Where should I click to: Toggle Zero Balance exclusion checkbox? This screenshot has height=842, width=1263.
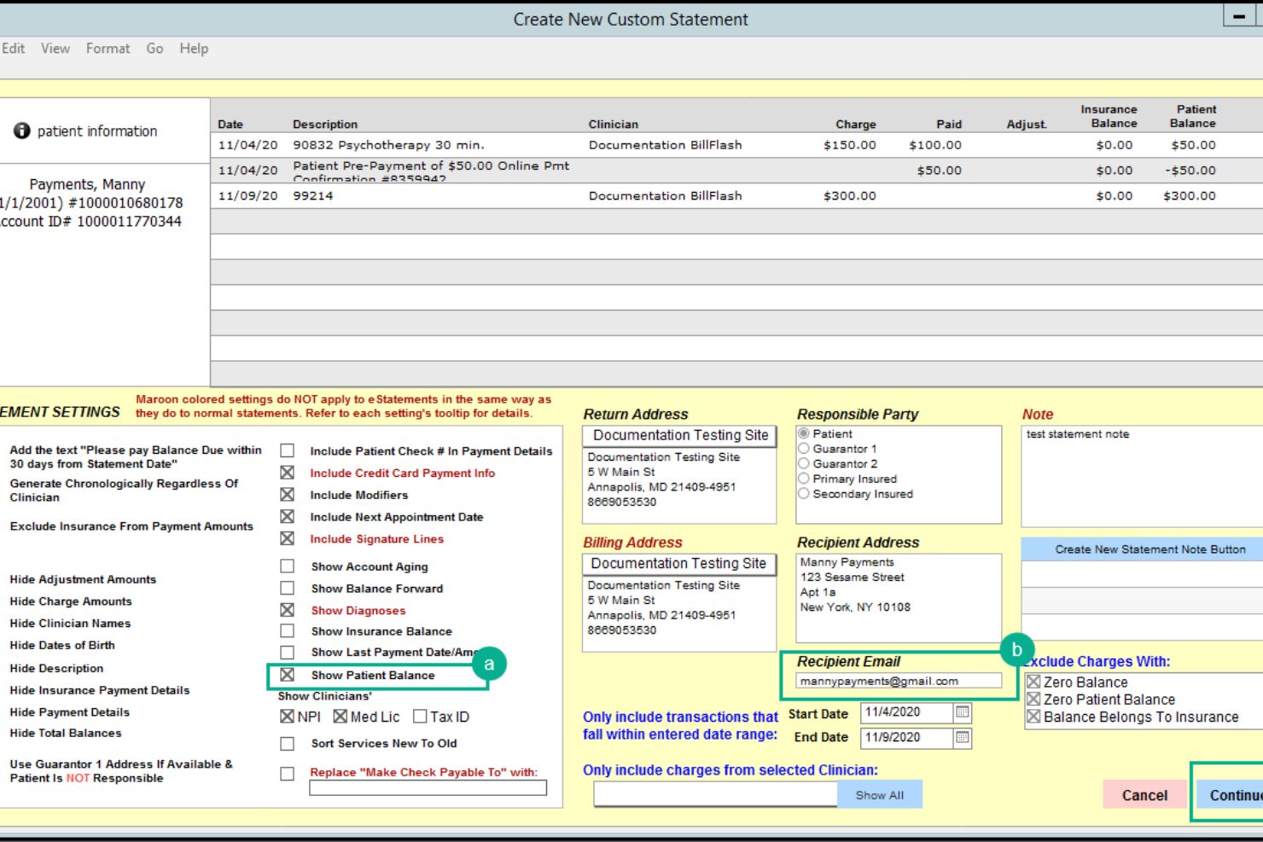1033,682
